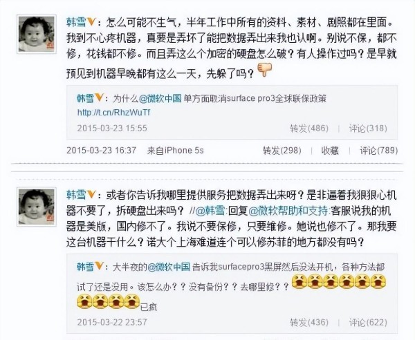Click verified badge in first quoted post

(99, 98)
